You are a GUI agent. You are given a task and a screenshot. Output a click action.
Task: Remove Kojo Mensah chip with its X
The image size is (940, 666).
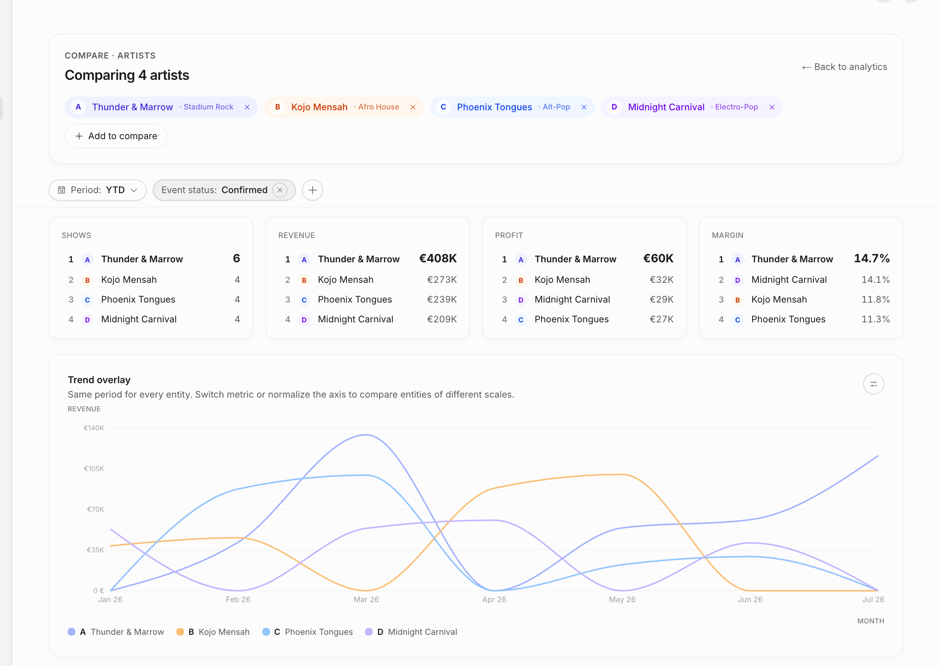click(x=413, y=107)
